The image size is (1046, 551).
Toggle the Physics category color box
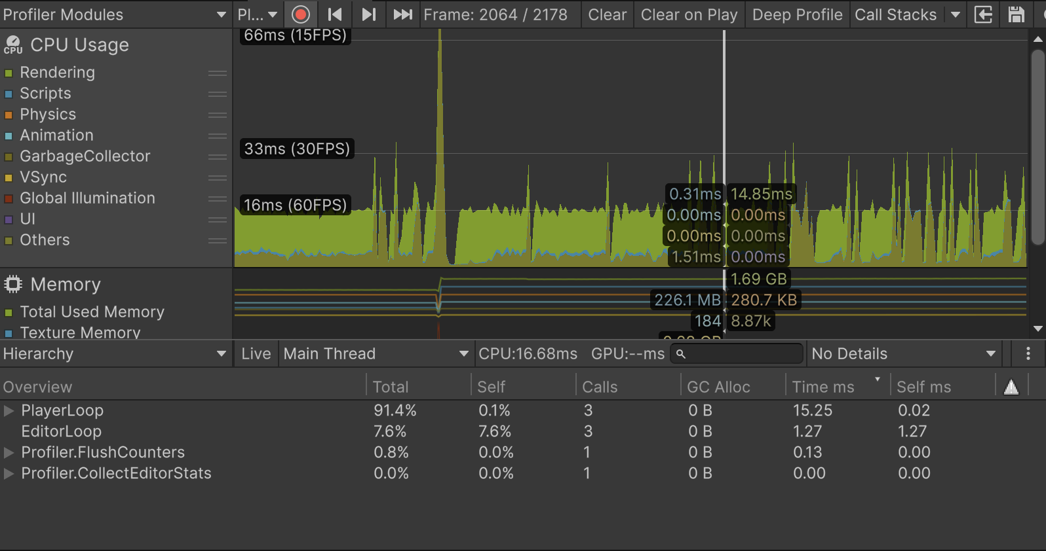pyautogui.click(x=9, y=115)
